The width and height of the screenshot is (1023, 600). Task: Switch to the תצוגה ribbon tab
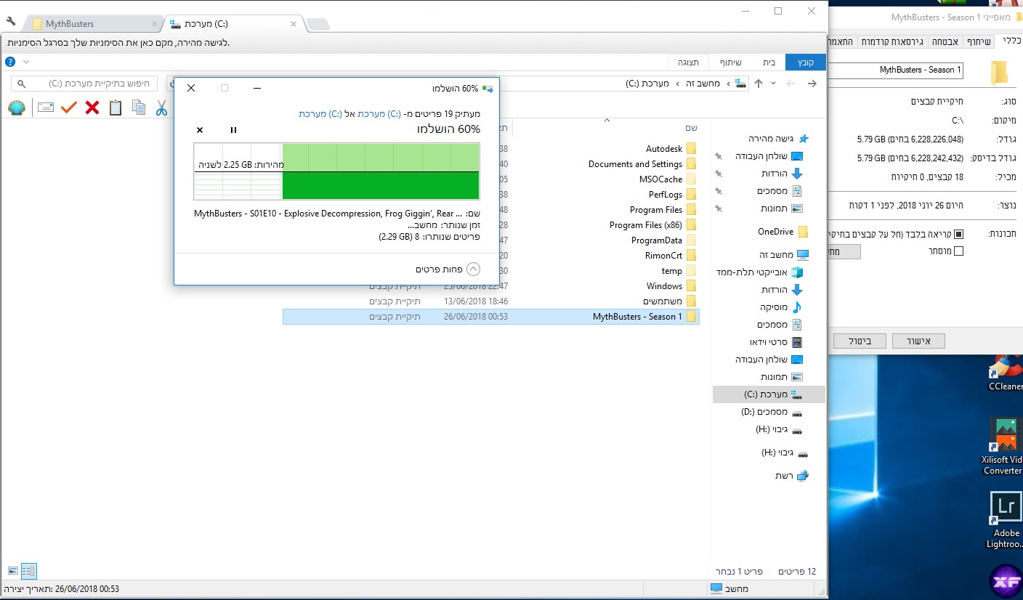(688, 62)
